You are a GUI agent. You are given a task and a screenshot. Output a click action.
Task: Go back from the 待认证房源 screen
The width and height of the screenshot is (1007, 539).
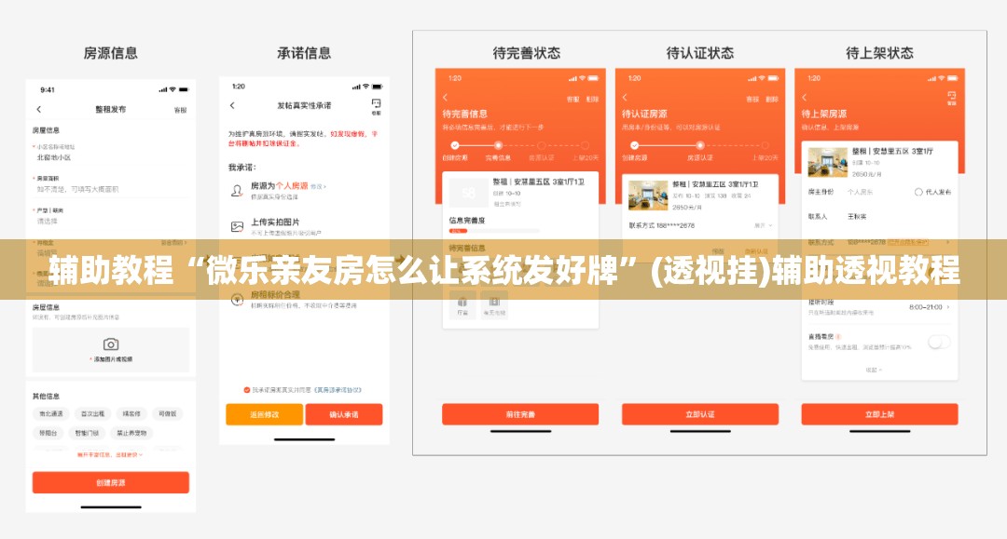[x=625, y=98]
